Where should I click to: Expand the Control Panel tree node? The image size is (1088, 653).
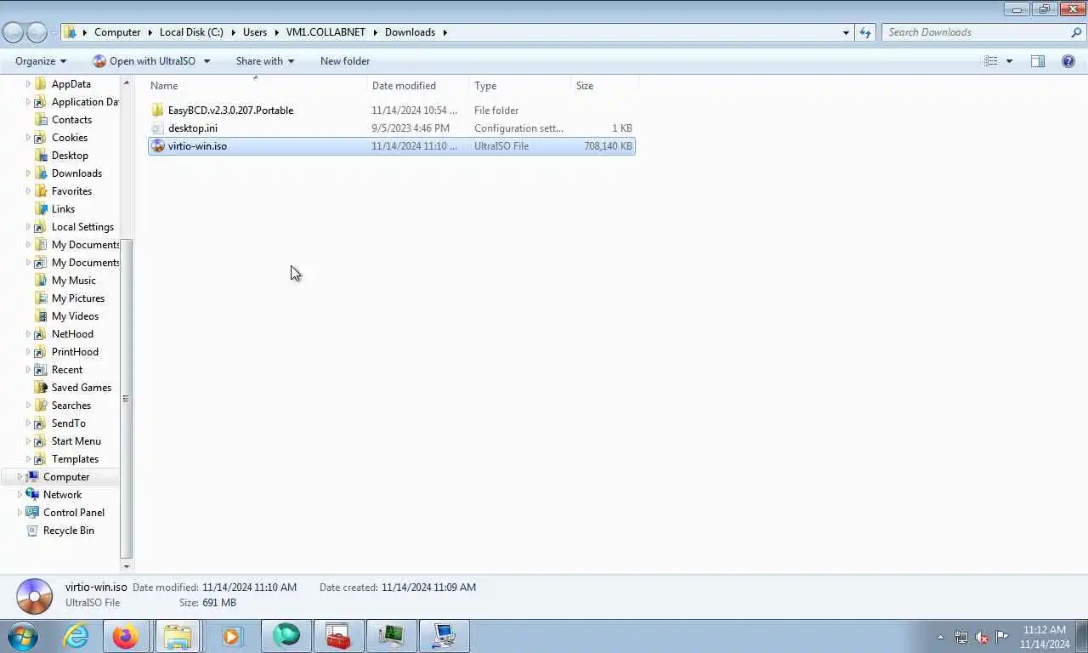pos(20,513)
